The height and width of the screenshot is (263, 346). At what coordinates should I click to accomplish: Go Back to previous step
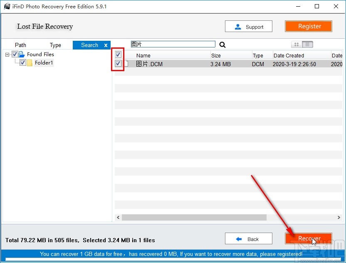248,239
